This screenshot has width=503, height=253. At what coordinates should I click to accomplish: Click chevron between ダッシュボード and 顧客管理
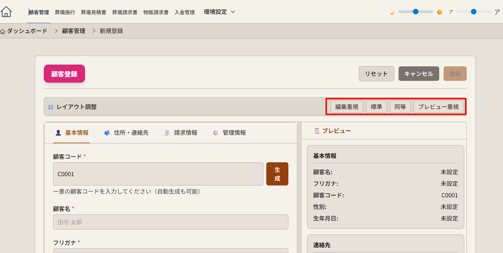[x=56, y=31]
